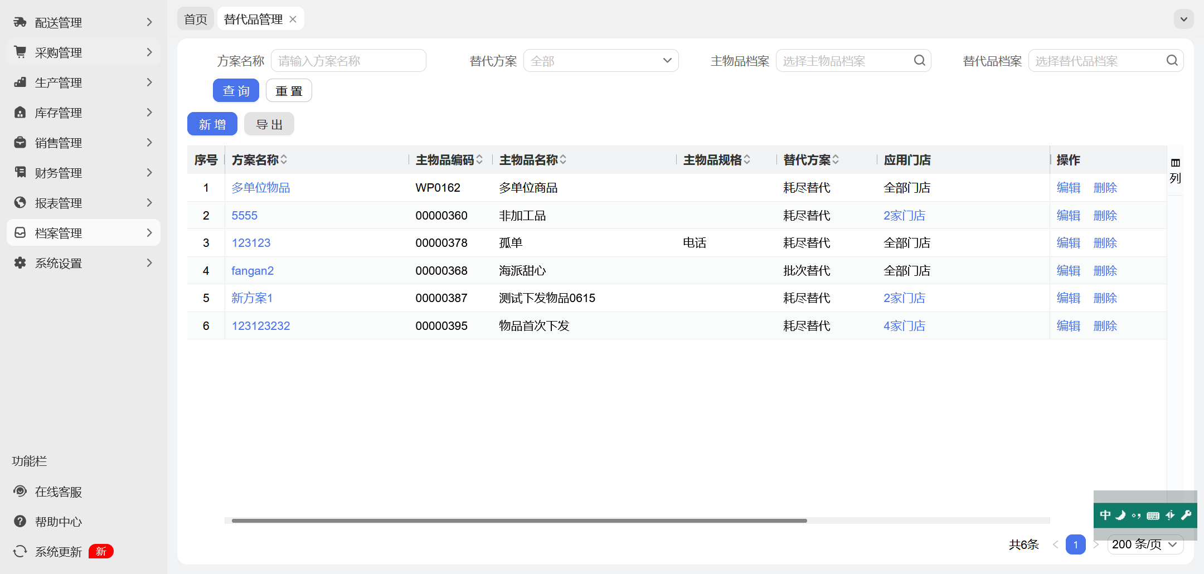The height and width of the screenshot is (574, 1204).
Task: Edit the 123123 row
Action: (x=1069, y=243)
